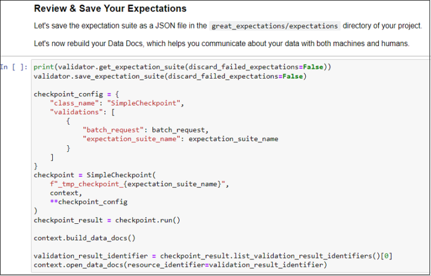Click the validation_result_identifier assignment line
Viewport: 431px width, 276px height.
click(x=213, y=256)
